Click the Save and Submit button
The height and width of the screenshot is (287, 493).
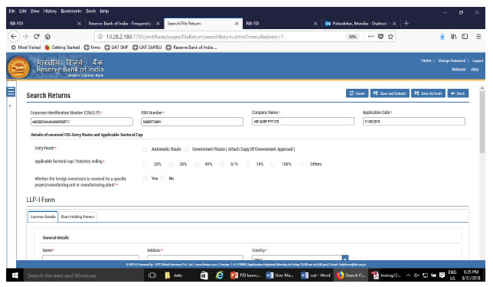[x=390, y=93]
